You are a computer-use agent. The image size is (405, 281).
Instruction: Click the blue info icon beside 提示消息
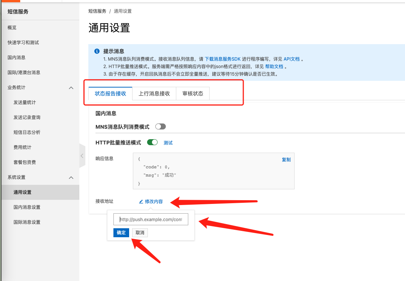click(97, 51)
